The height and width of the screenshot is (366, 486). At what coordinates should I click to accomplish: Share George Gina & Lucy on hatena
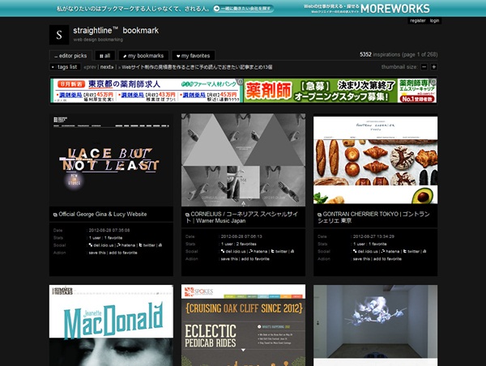pos(126,245)
